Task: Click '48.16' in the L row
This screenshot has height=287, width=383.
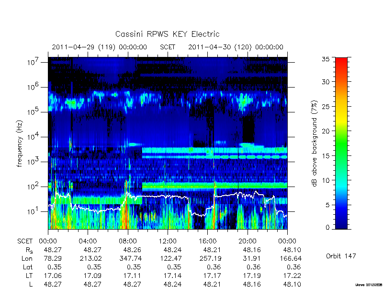Action: click(x=252, y=284)
